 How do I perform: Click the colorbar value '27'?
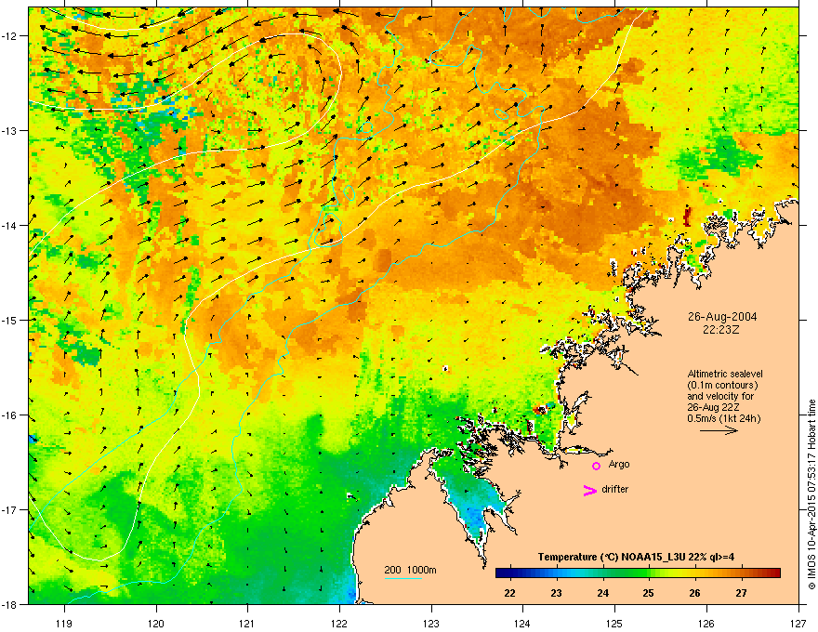point(741,593)
